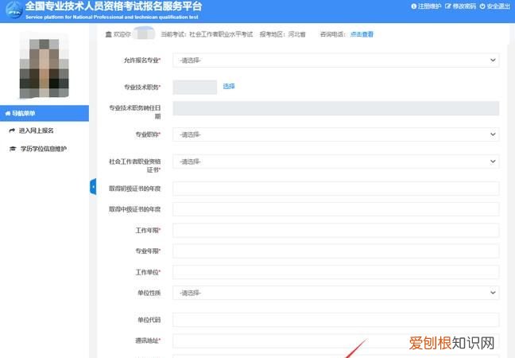Click the grey 专业技术职务 field
Screen dimensions: 515x358
[195, 88]
